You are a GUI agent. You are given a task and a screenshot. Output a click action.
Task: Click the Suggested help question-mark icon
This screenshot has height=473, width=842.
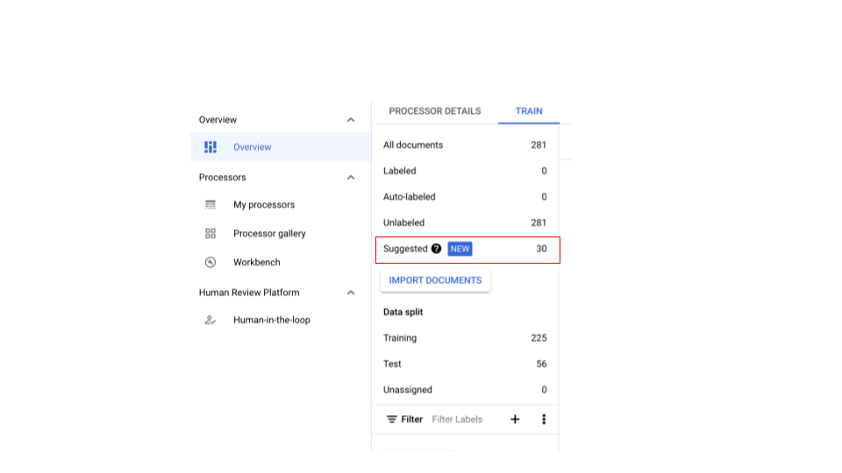click(437, 249)
